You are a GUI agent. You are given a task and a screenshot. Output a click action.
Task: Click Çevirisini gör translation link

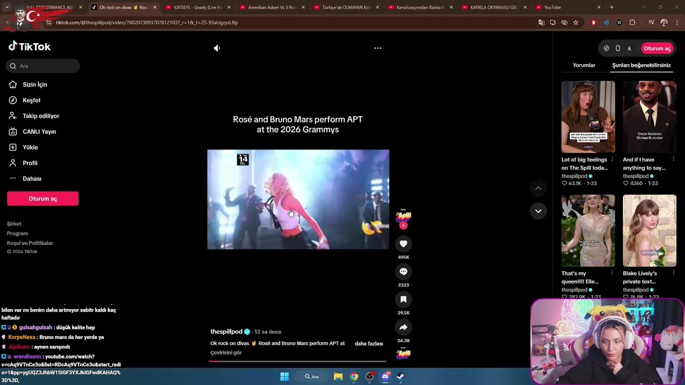pyautogui.click(x=226, y=353)
